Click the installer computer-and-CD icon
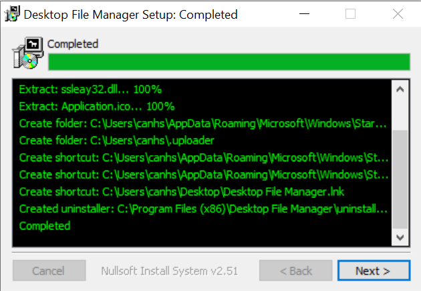 (x=27, y=53)
